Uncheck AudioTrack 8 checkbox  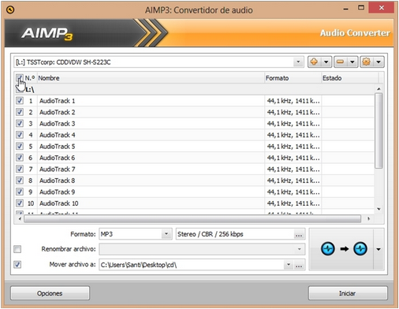(20, 181)
